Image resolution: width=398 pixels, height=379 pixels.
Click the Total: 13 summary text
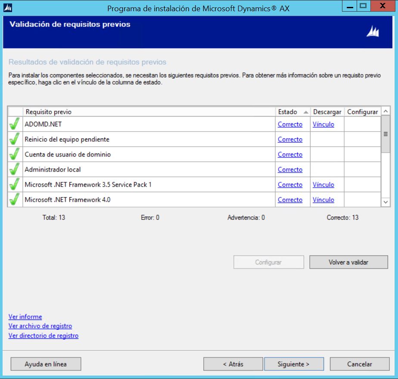[54, 217]
